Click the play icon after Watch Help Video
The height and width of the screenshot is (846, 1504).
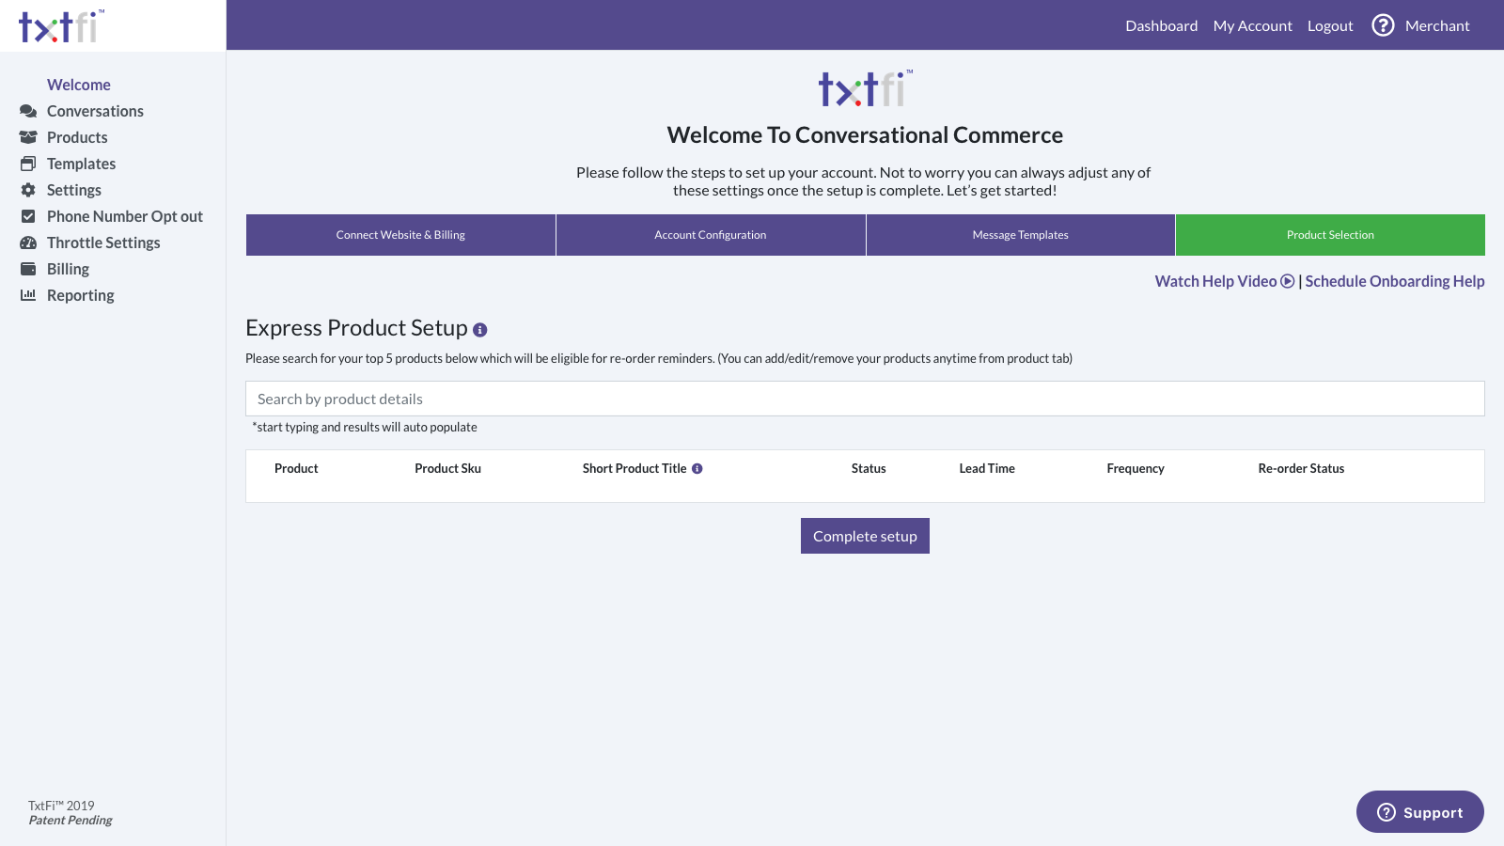tap(1288, 281)
